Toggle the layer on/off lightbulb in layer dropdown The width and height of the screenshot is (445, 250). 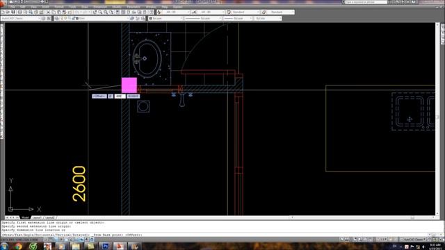(x=62, y=19)
